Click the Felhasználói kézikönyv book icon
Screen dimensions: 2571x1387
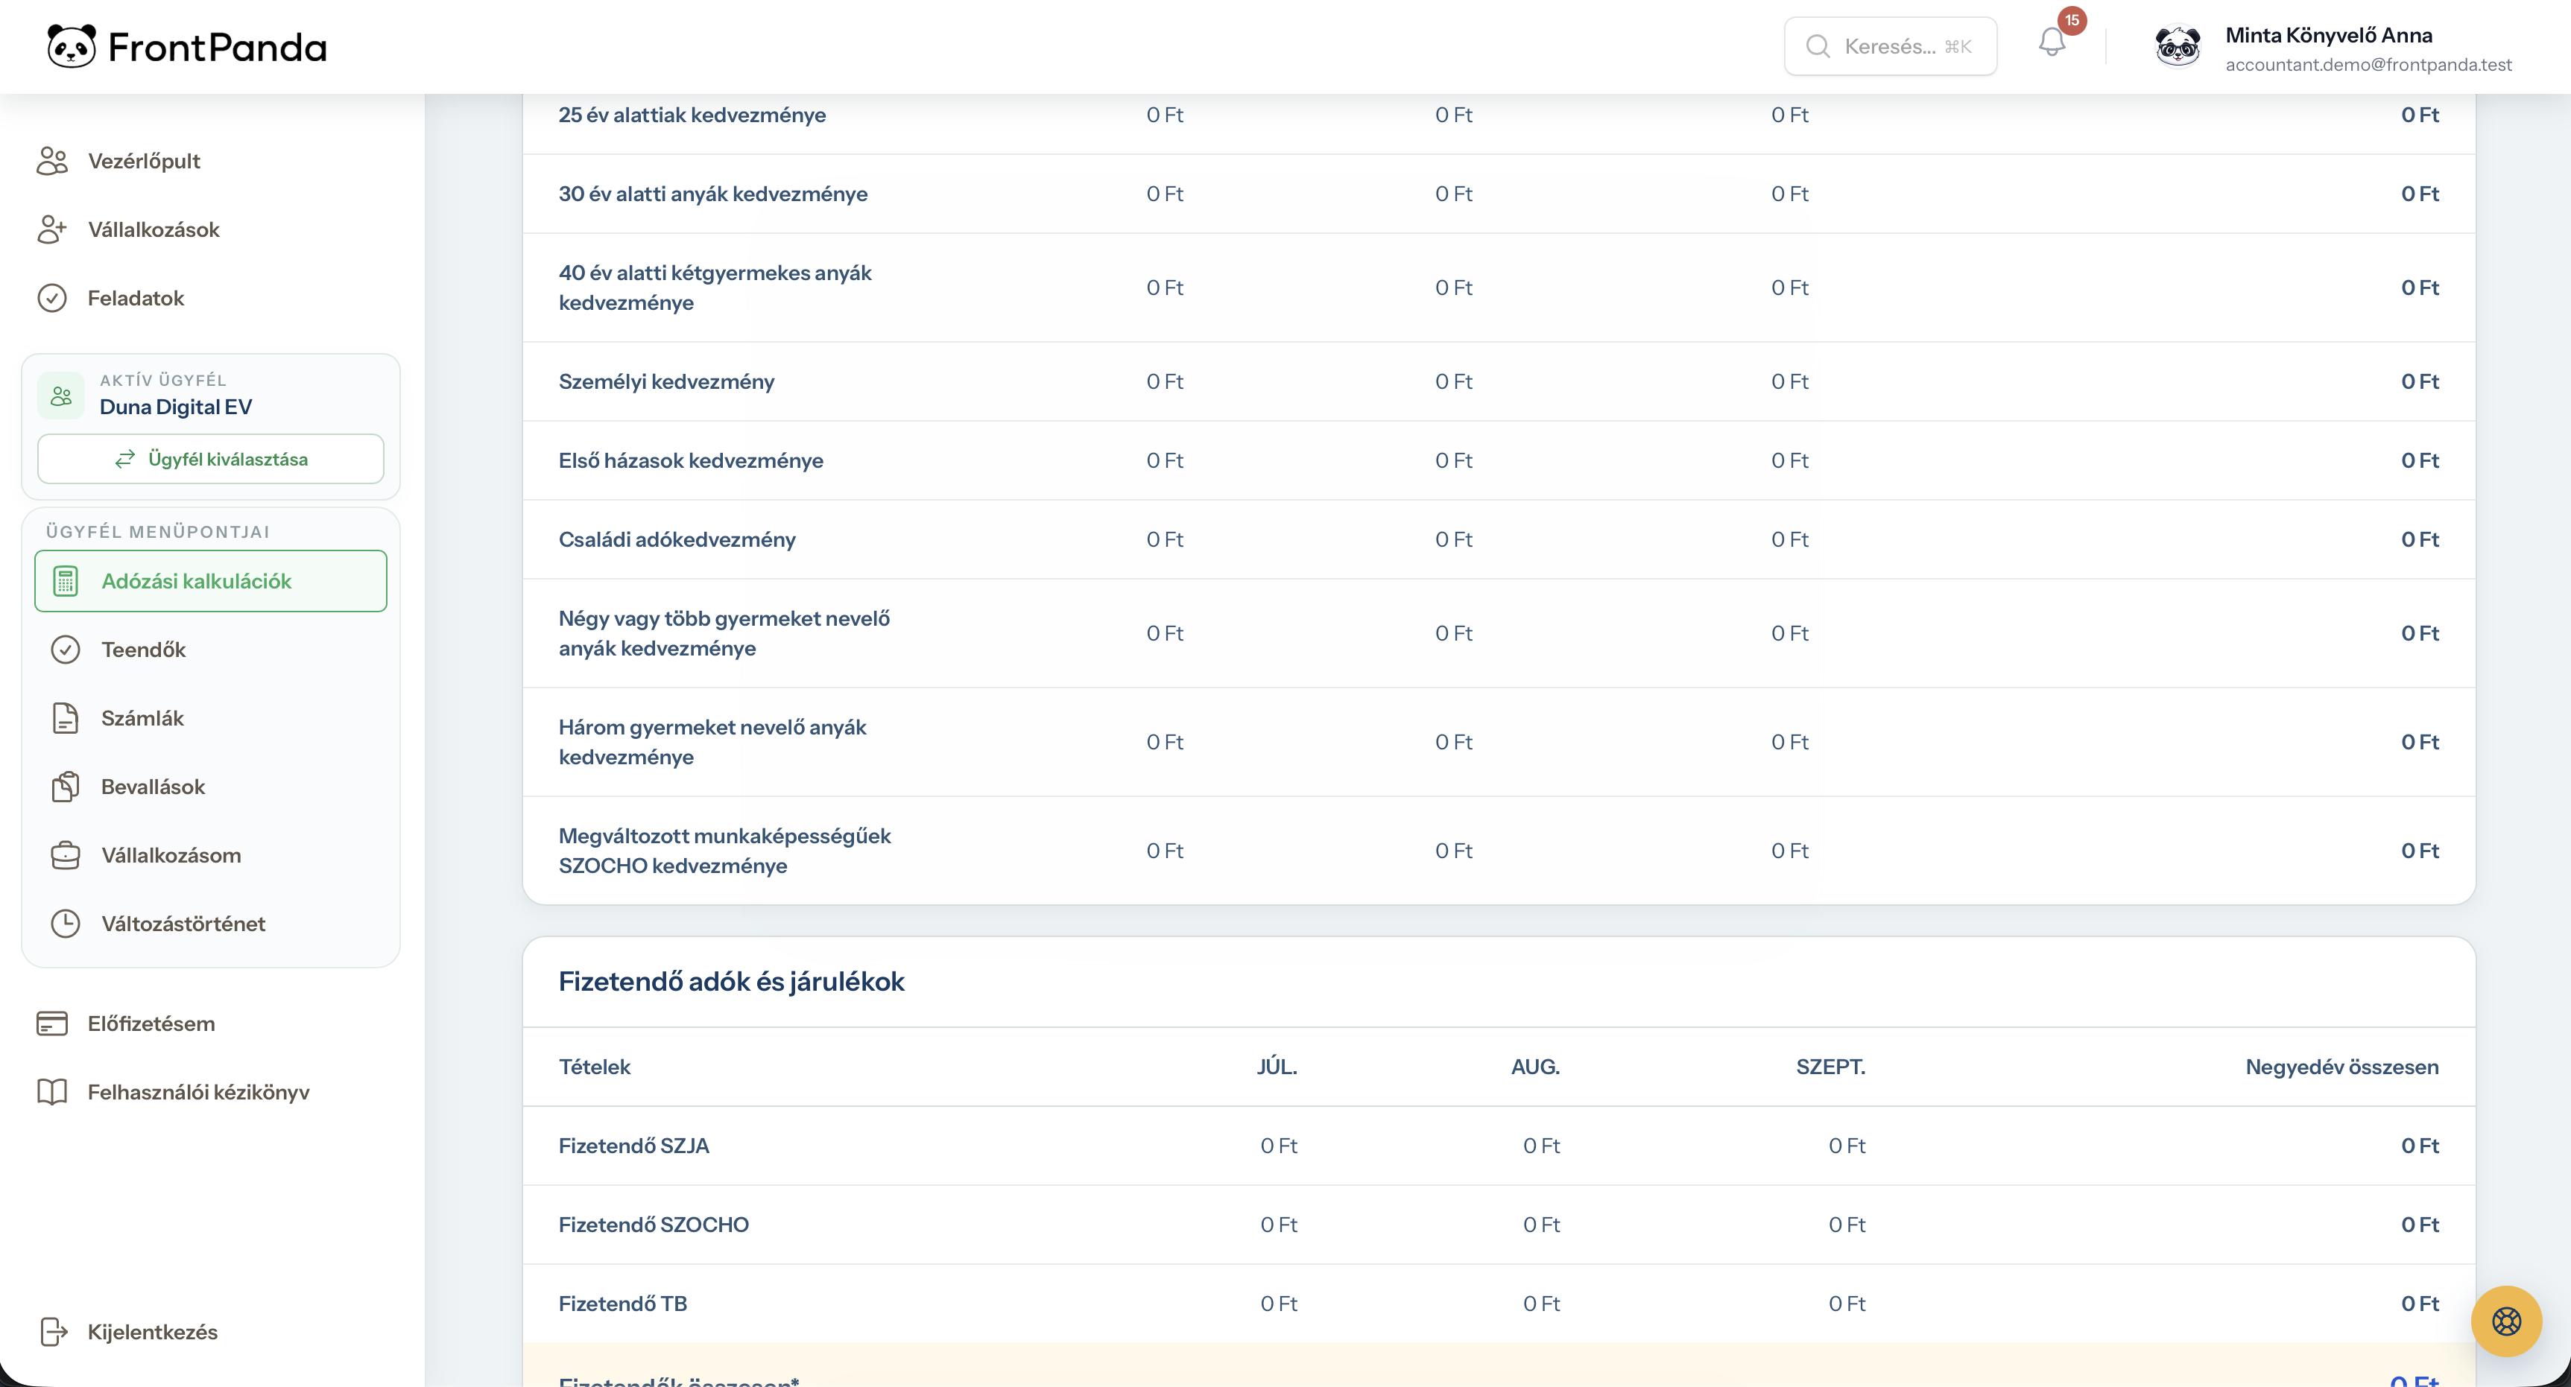click(52, 1091)
